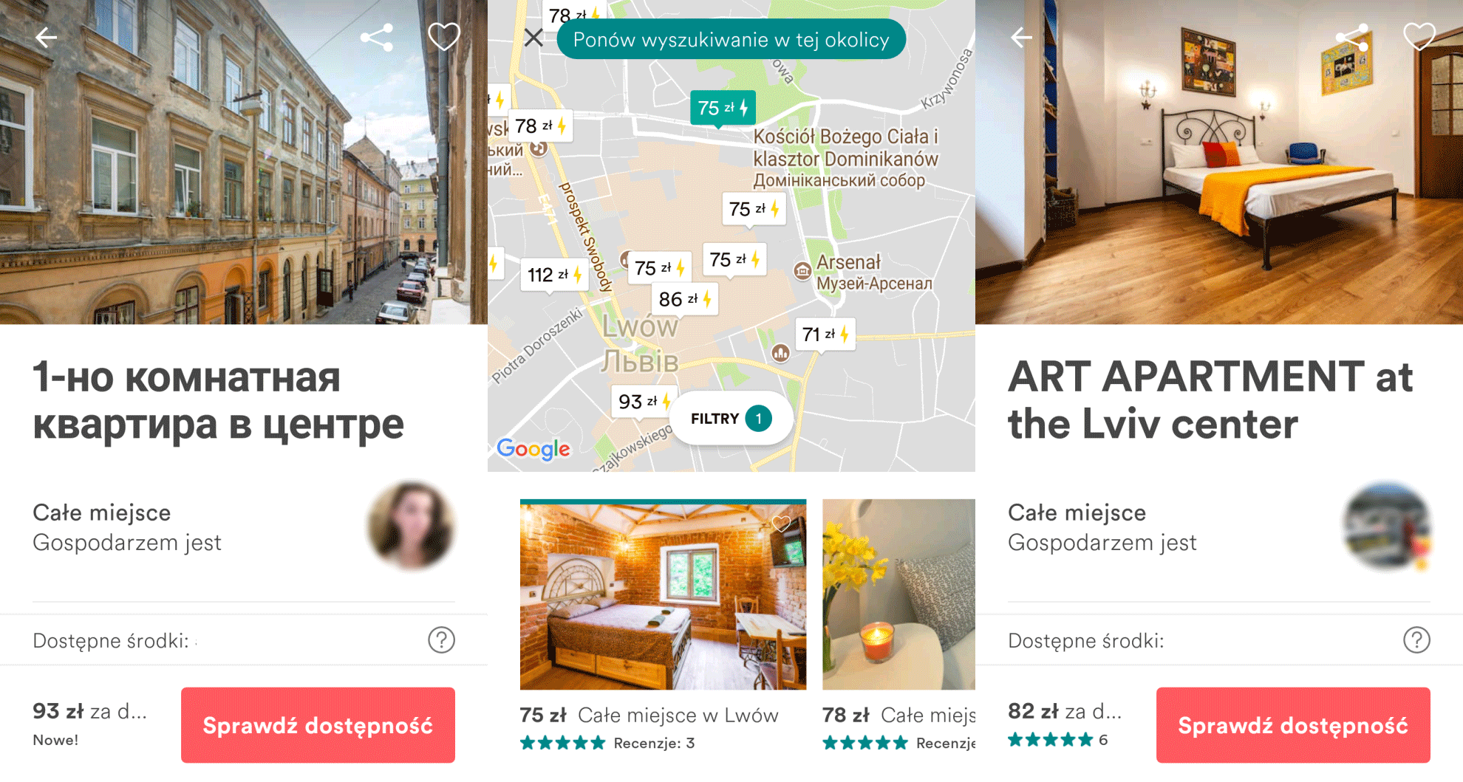The image size is (1463, 782).
Task: Open the Arsenał museum map icon
Action: coord(802,271)
